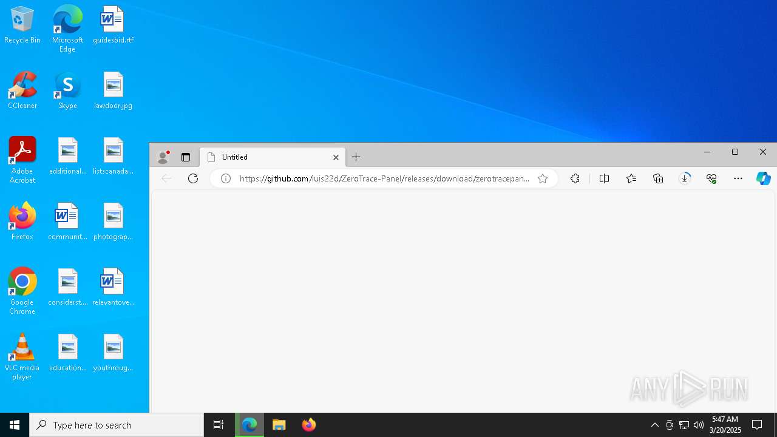Select lawdoor.jpg file on desktop

click(113, 90)
